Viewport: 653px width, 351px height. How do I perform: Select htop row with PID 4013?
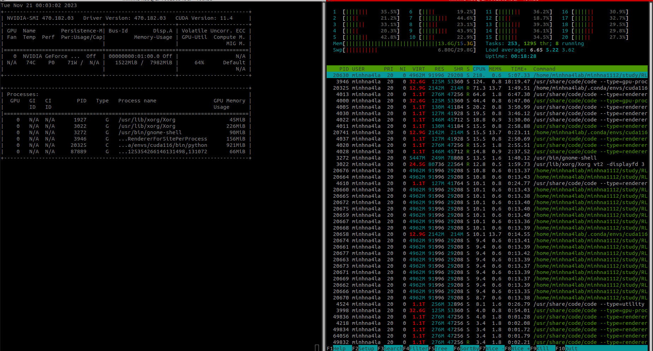(487, 94)
